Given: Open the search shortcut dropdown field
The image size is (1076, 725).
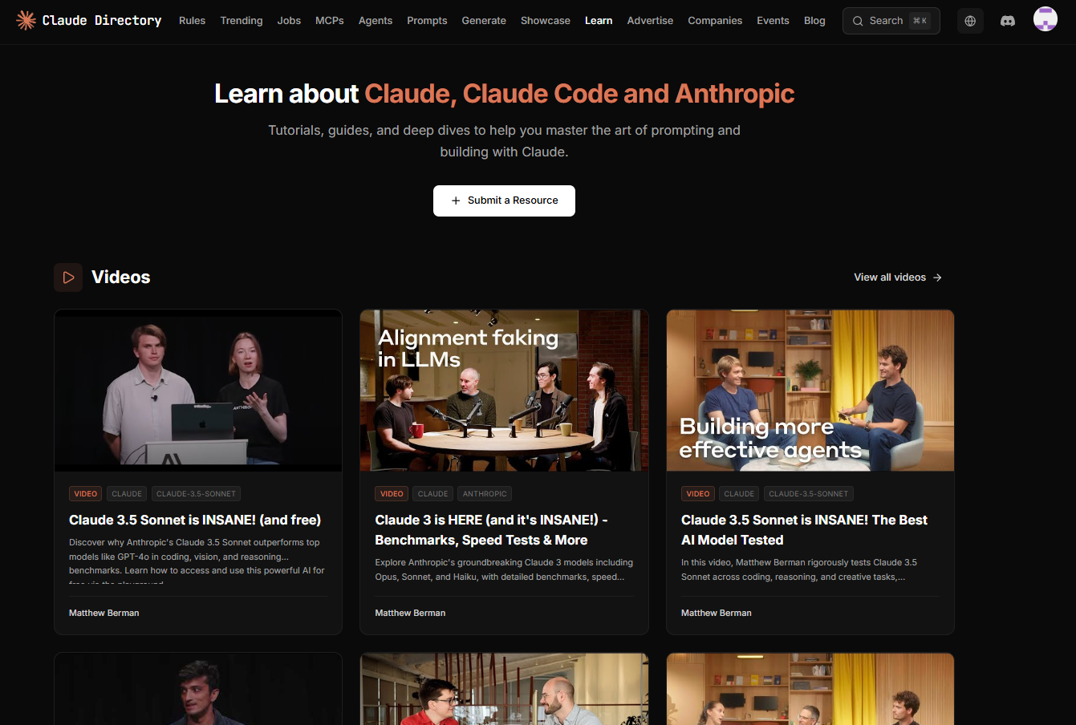Looking at the screenshot, I should 891,21.
